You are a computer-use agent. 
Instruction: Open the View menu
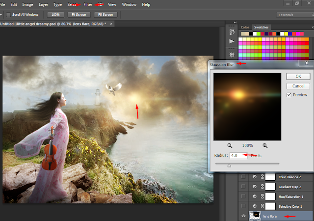tap(112, 4)
